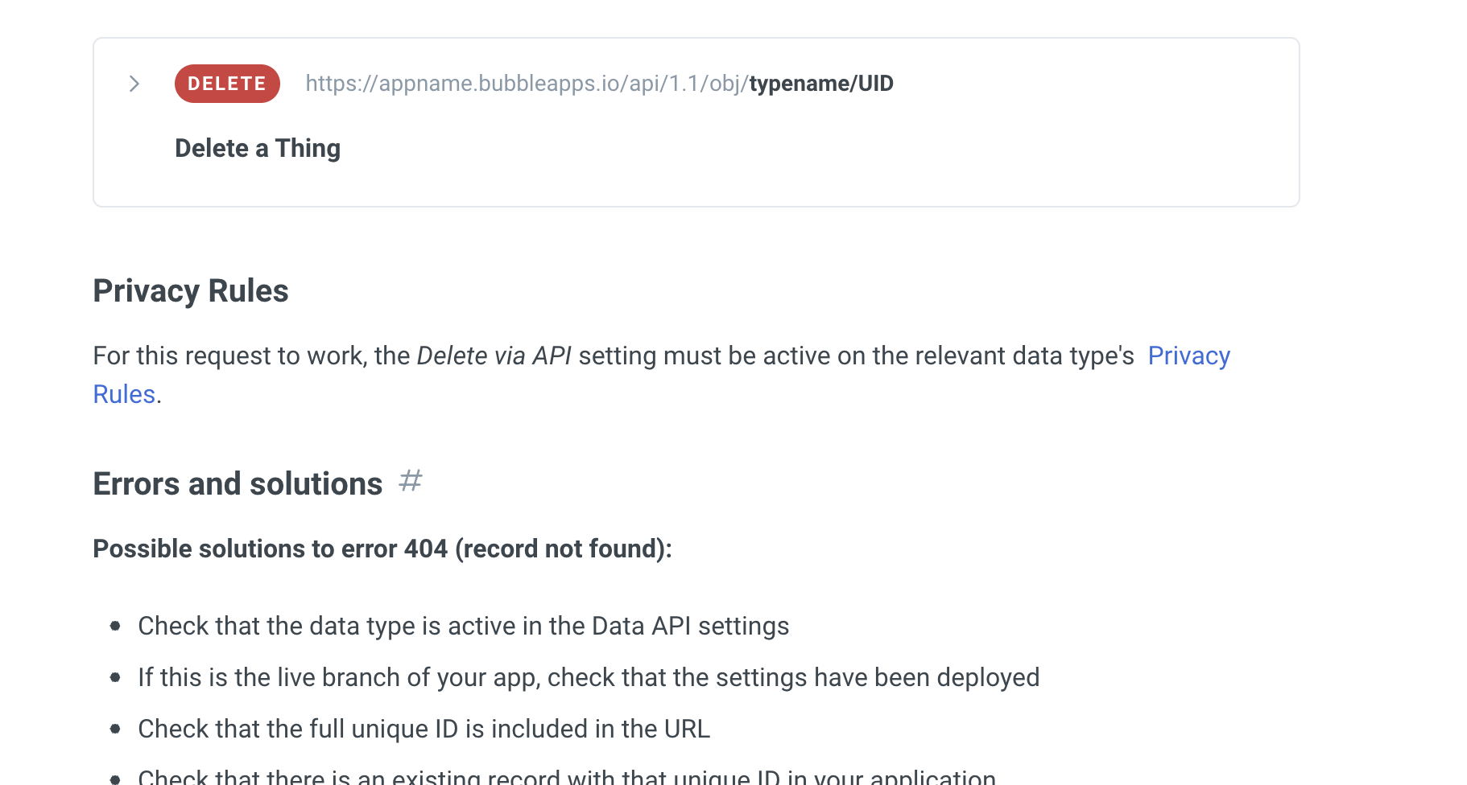Viewport: 1467px width, 785px height.
Task: Click the 'Possible solutions to error 404' subheading
Action: 382,549
